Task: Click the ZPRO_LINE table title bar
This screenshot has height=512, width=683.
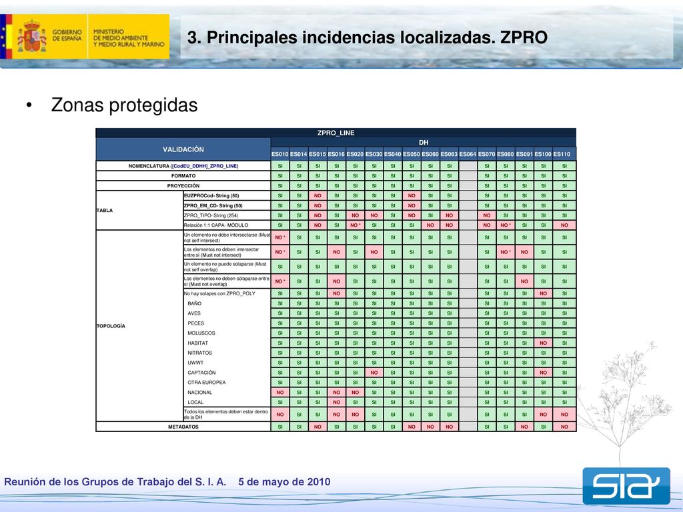Action: tap(336, 133)
